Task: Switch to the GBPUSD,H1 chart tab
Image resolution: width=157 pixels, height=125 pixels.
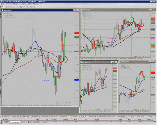Action: tap(15, 117)
